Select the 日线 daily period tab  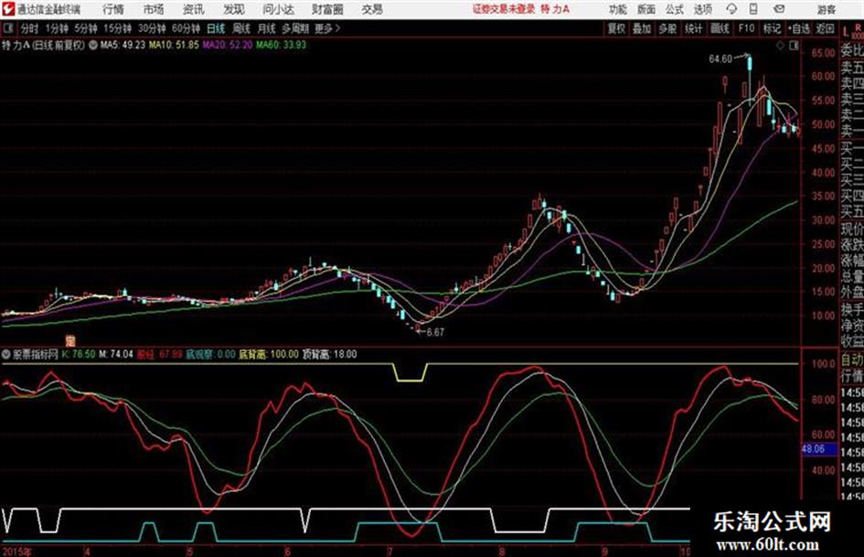(x=216, y=28)
